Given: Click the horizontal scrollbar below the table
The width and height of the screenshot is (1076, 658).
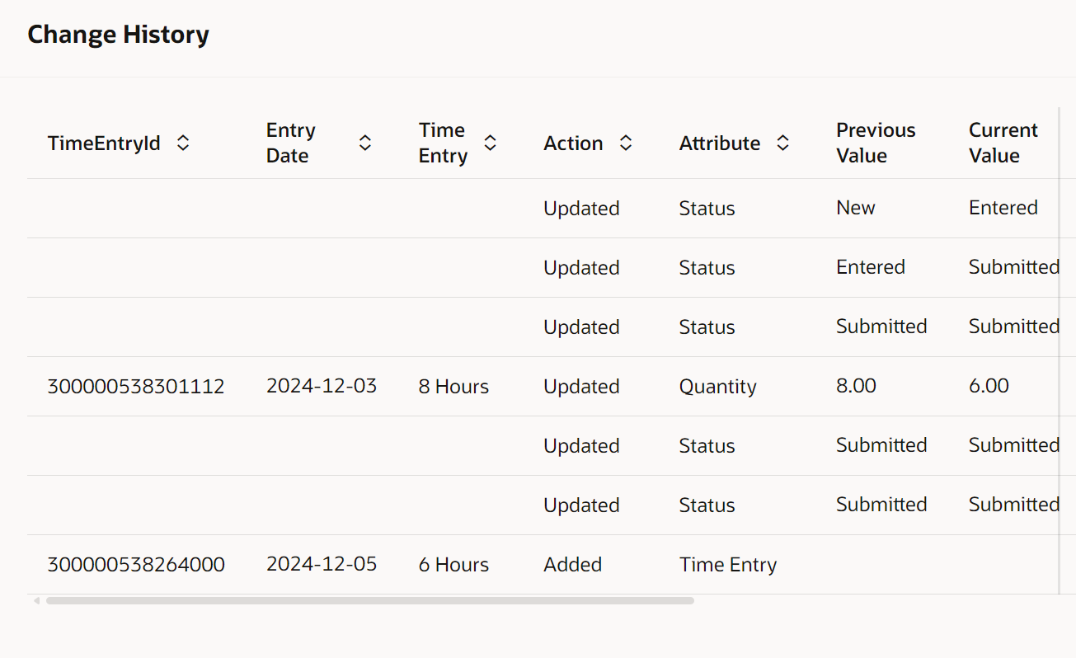Looking at the screenshot, I should [369, 600].
